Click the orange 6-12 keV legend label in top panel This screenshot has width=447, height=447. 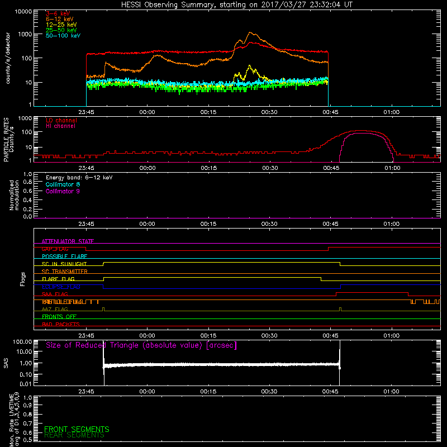click(60, 19)
